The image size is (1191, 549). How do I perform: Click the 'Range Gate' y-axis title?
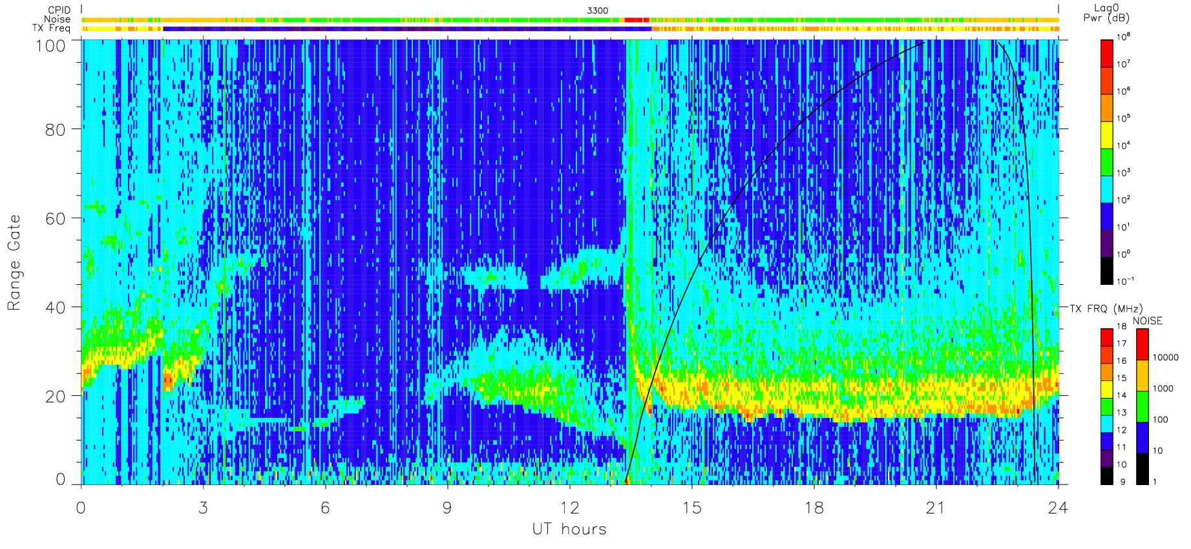click(14, 262)
